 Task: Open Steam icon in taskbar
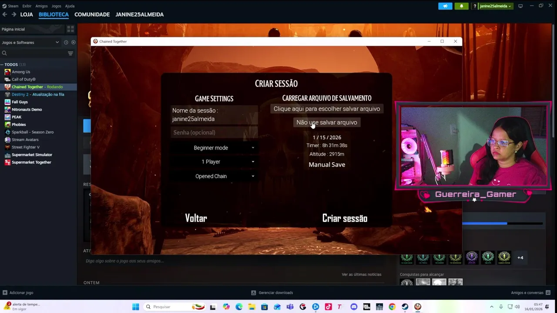click(405, 307)
